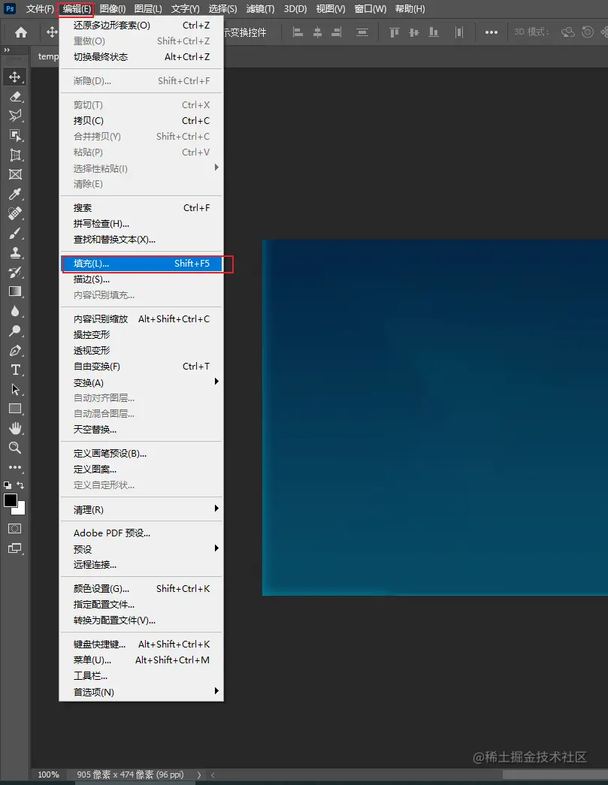Select the Move tool in the toolbox

tap(15, 77)
